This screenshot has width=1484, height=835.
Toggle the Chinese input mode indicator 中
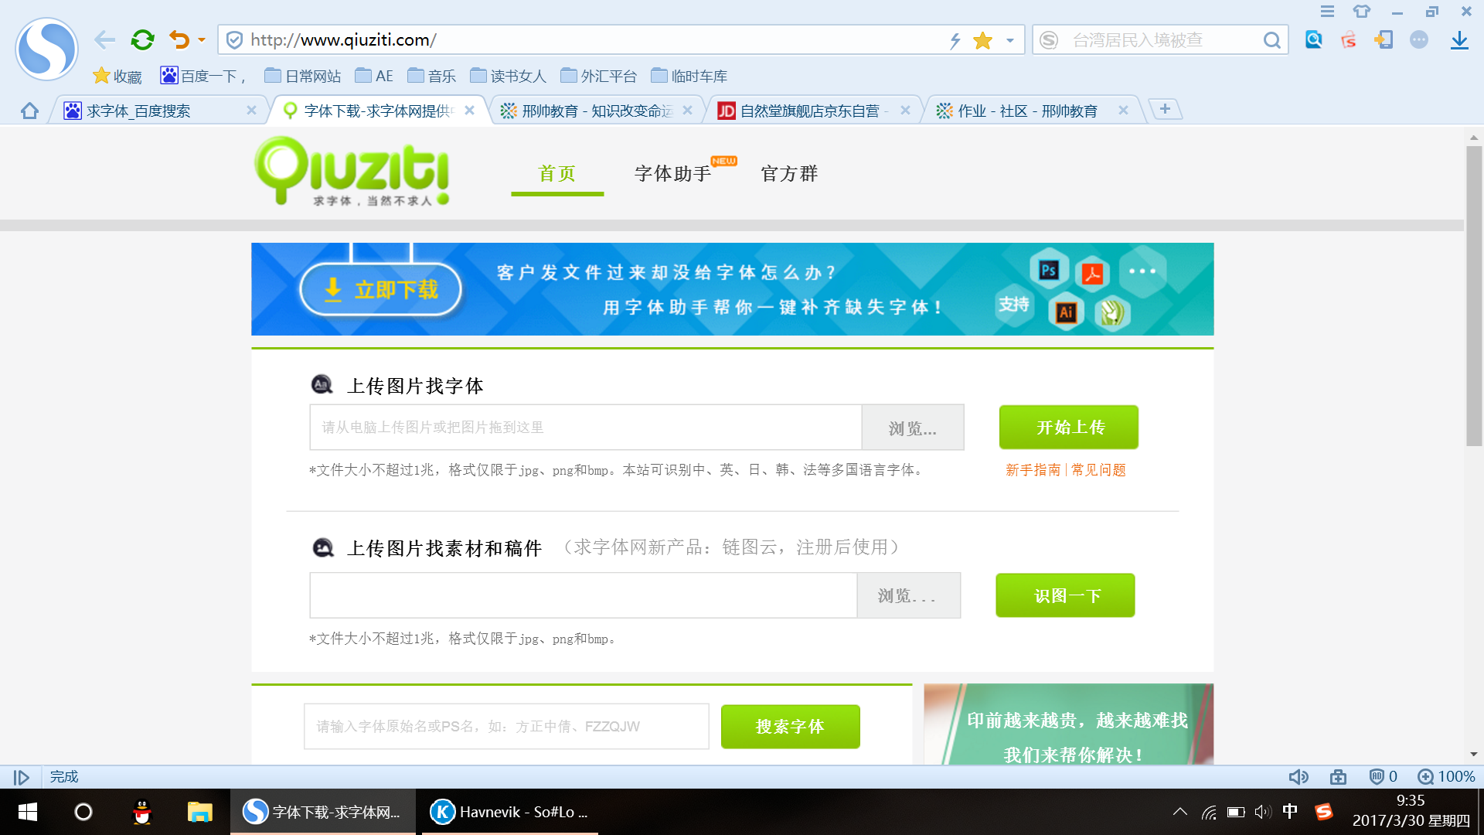[x=1290, y=811]
